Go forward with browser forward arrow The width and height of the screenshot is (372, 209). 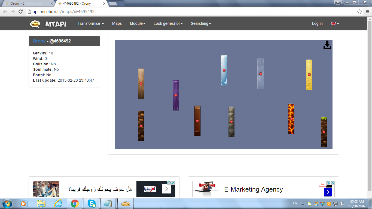click(x=13, y=11)
